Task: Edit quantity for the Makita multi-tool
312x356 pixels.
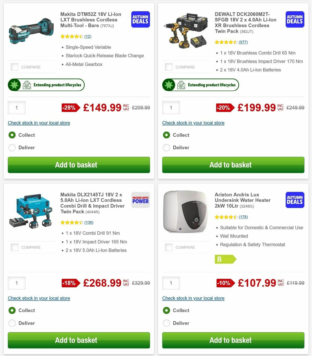Action: pos(16,107)
